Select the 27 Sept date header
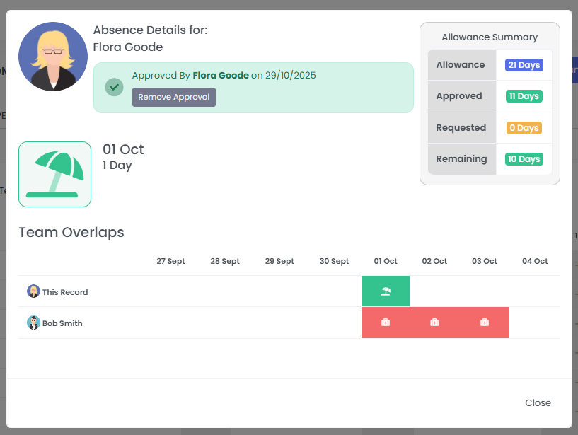The image size is (578, 435). coord(170,261)
